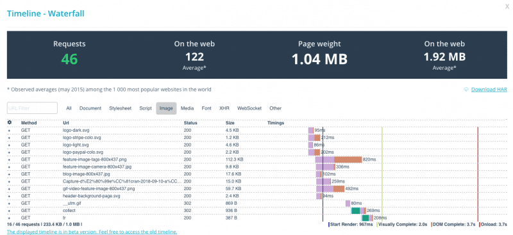Click the 820ms timing bar for feature-image-tags

339,159
